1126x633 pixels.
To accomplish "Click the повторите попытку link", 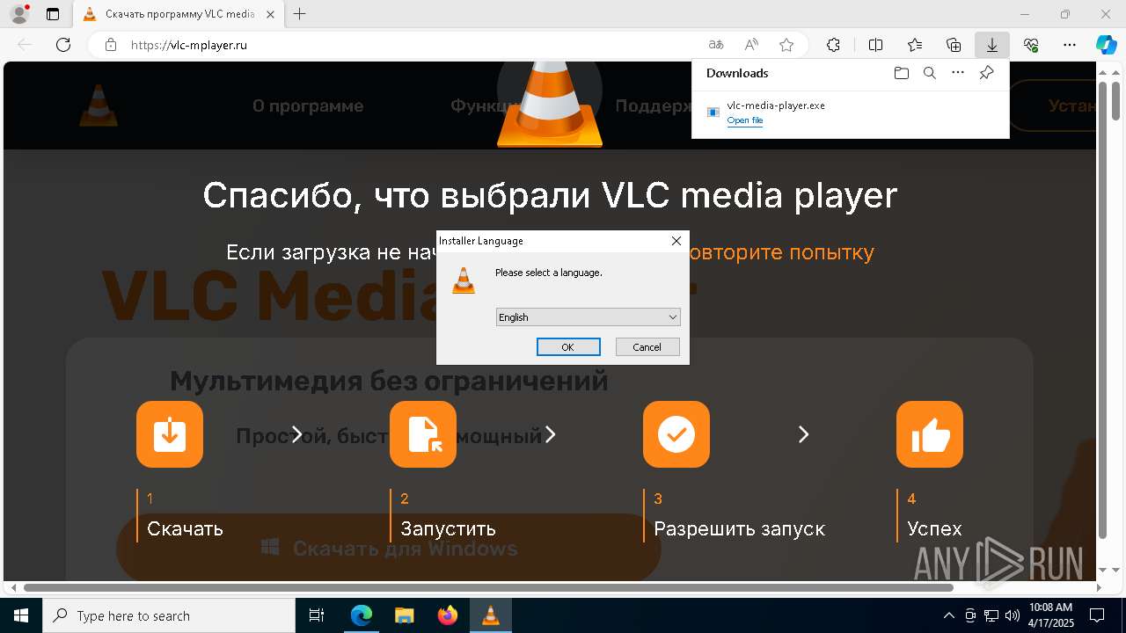I will (x=780, y=252).
